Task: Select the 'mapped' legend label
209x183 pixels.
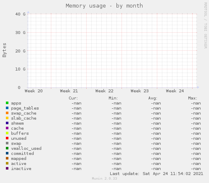Action: coord(19,159)
